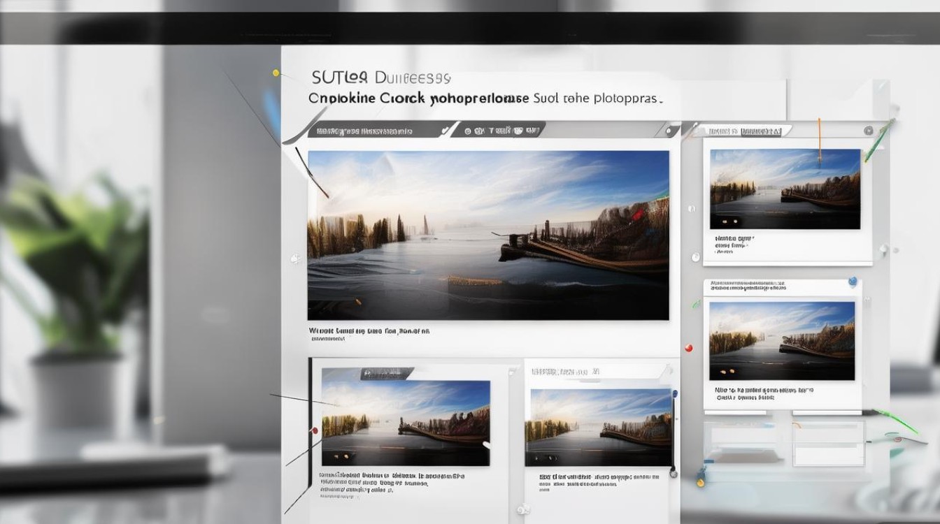Screen dimensions: 940x524
Task: Open the second sidebar landscape thumbnail
Action: pyautogui.click(x=781, y=340)
